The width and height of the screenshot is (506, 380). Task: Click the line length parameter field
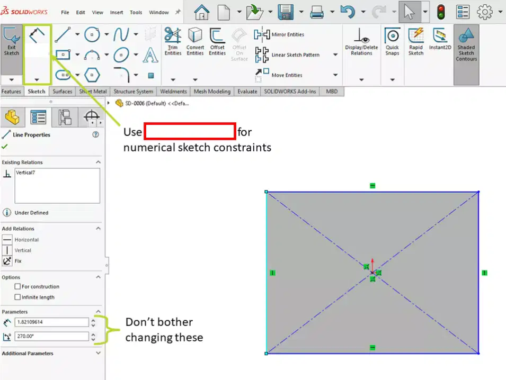coord(51,322)
